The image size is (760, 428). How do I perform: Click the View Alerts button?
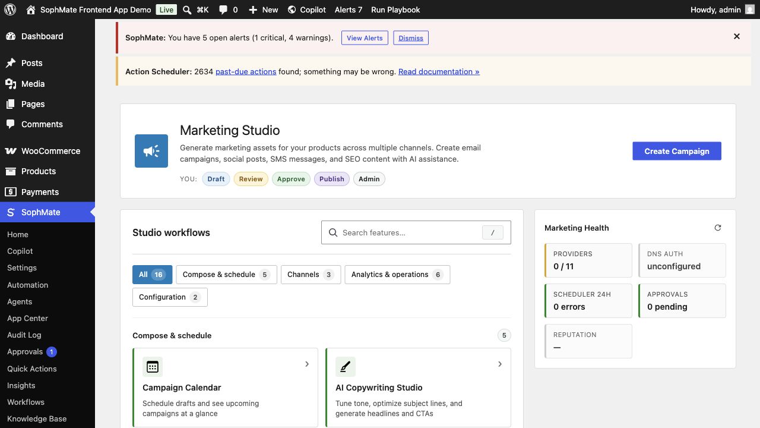tap(365, 38)
